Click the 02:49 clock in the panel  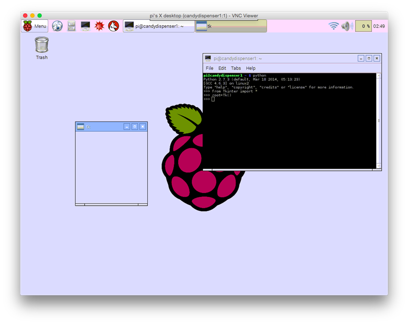tap(379, 26)
